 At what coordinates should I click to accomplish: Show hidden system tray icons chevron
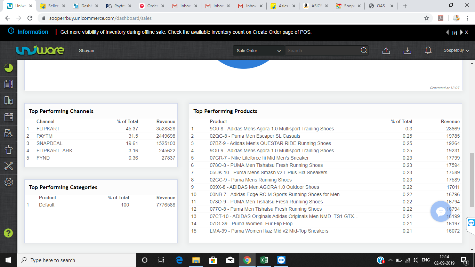pos(390,260)
